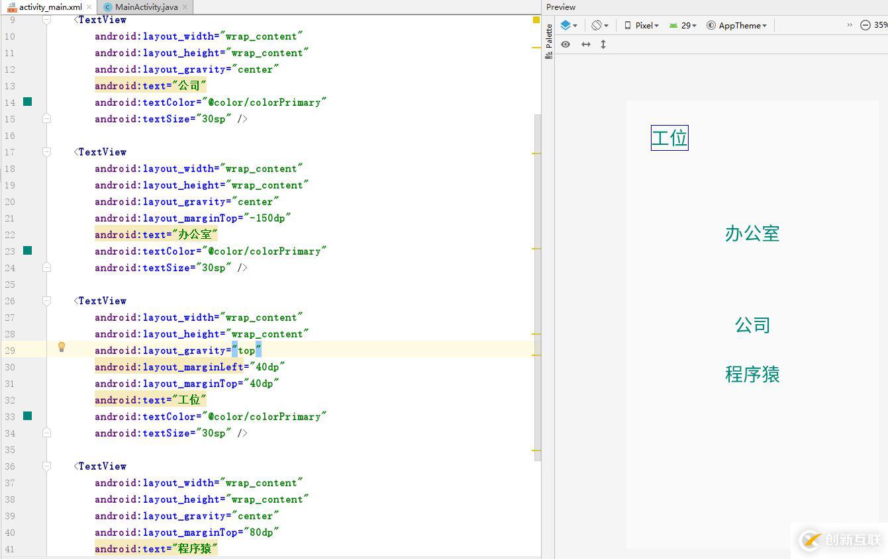
Task: Click the vertical expand arrows icon
Action: point(603,44)
